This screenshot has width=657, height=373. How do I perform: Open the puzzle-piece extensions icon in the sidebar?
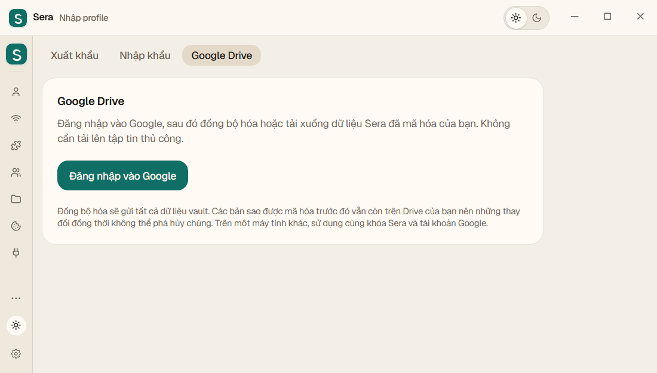pos(16,145)
